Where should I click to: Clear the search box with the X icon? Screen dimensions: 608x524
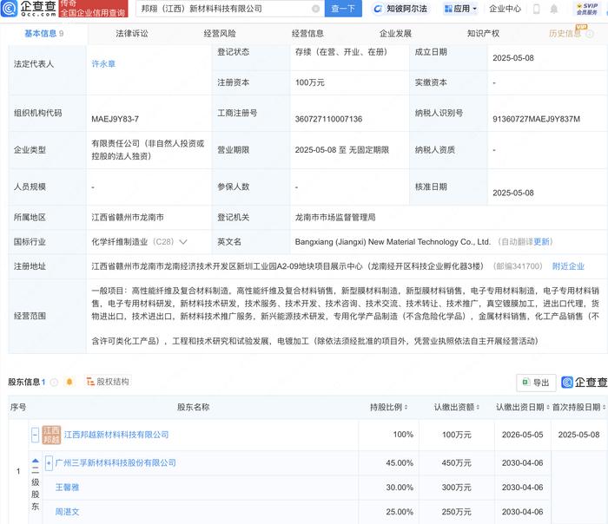tap(315, 9)
